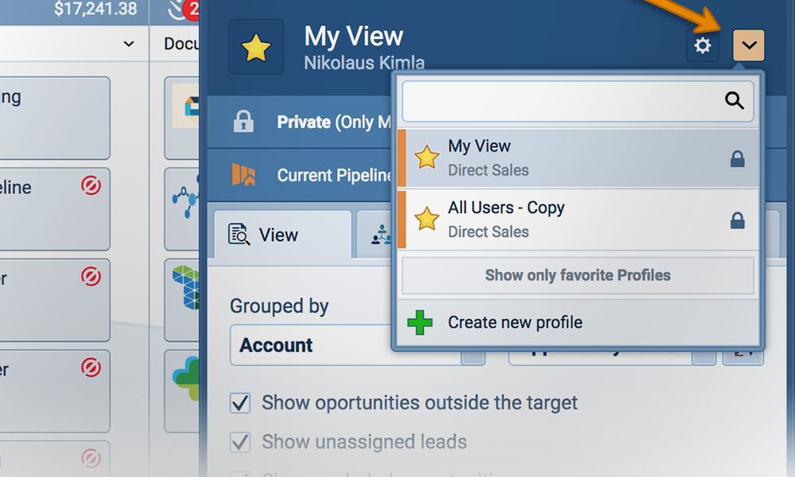The image size is (795, 477).
Task: Click the star icon beside My View title
Action: click(x=256, y=47)
